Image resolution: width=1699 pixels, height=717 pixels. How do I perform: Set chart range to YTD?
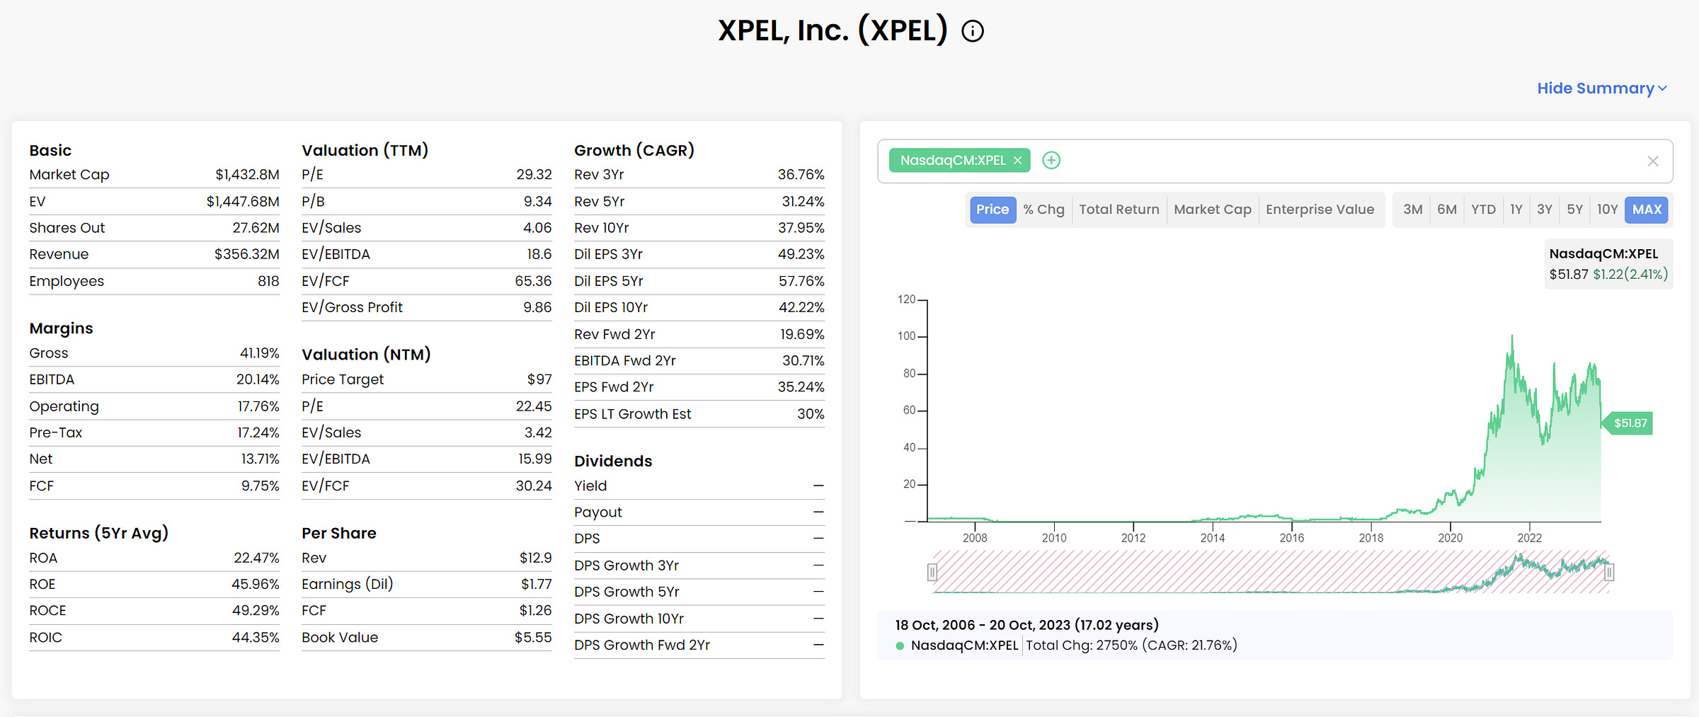click(1483, 210)
